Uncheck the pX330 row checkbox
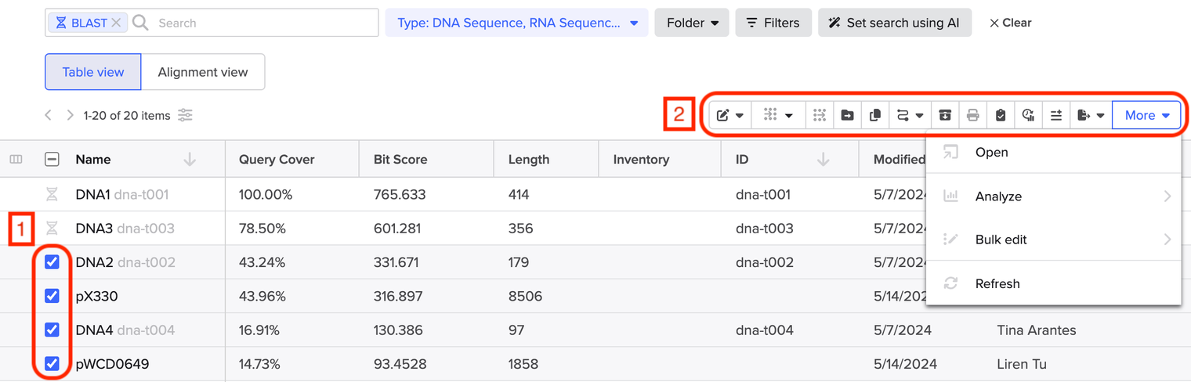Viewport: 1191px width, 382px height. click(x=52, y=296)
